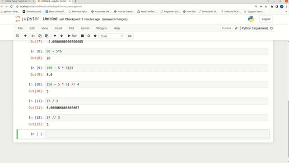This screenshot has width=289, height=163.
Task: Move selected cell down
Action: (61, 36)
